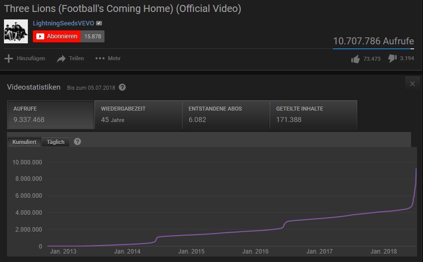The image size is (423, 262).
Task: Click the thumbs up like icon
Action: 355,59
